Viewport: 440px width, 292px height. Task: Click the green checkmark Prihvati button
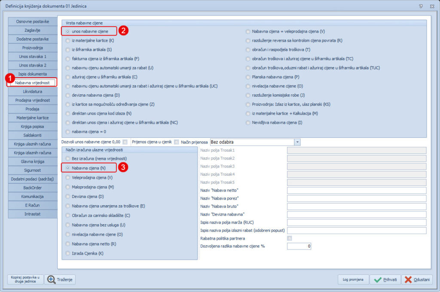(x=385, y=280)
